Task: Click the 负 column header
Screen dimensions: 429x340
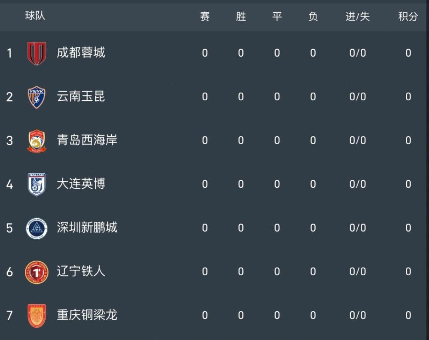Action: (x=313, y=17)
